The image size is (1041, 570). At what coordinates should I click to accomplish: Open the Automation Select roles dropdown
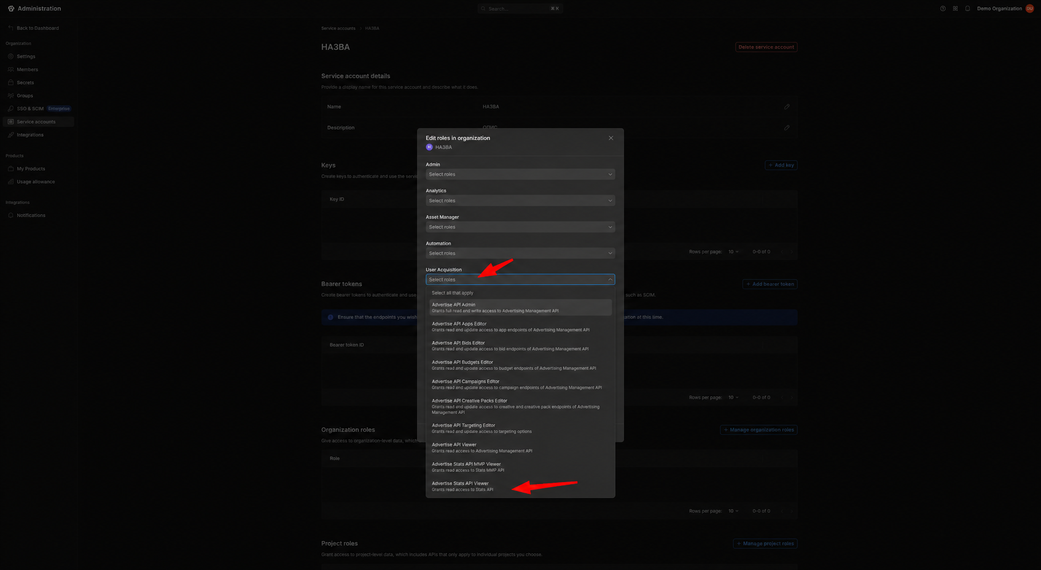[520, 254]
